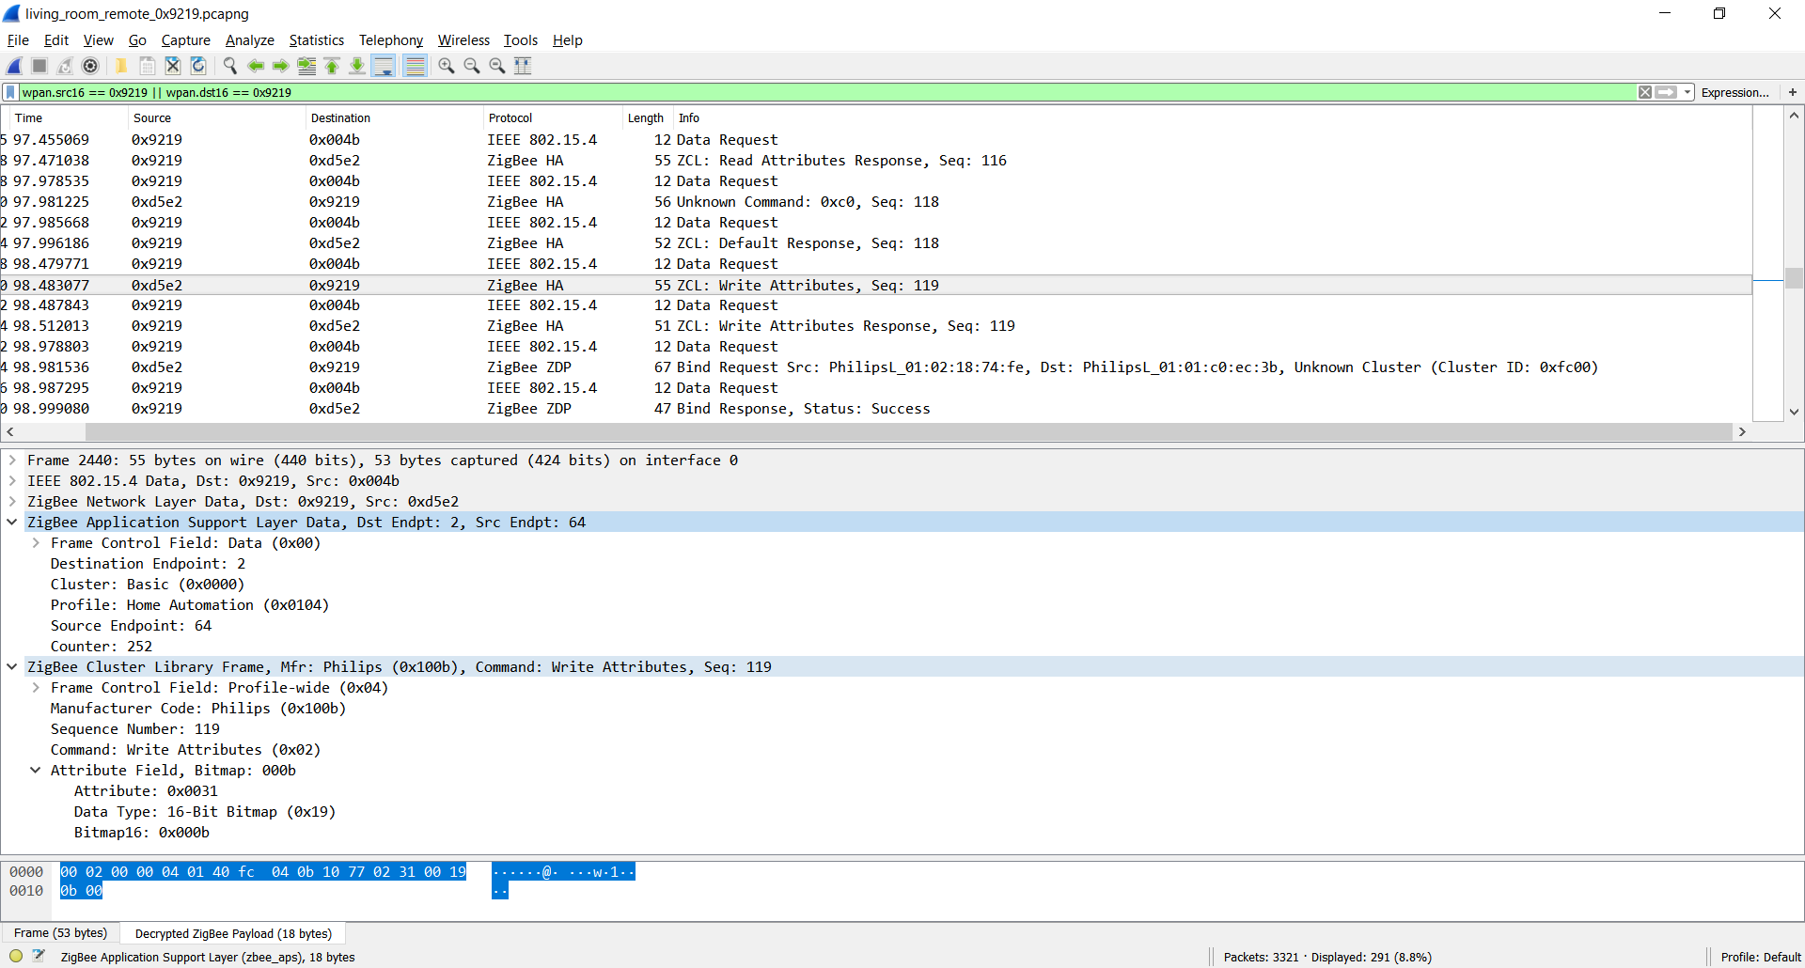Select the Decrypted ZigBee Payload tab
Viewport: 1805px width, 968px height.
233,933
